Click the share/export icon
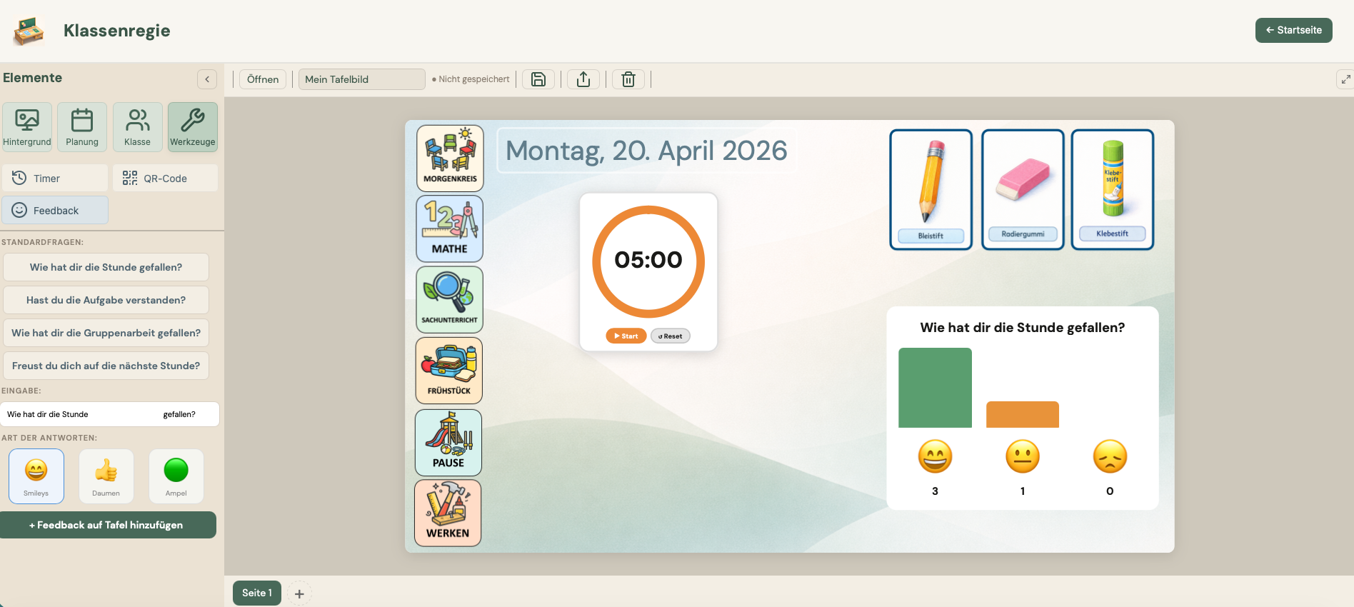Image resolution: width=1354 pixels, height=607 pixels. [583, 79]
